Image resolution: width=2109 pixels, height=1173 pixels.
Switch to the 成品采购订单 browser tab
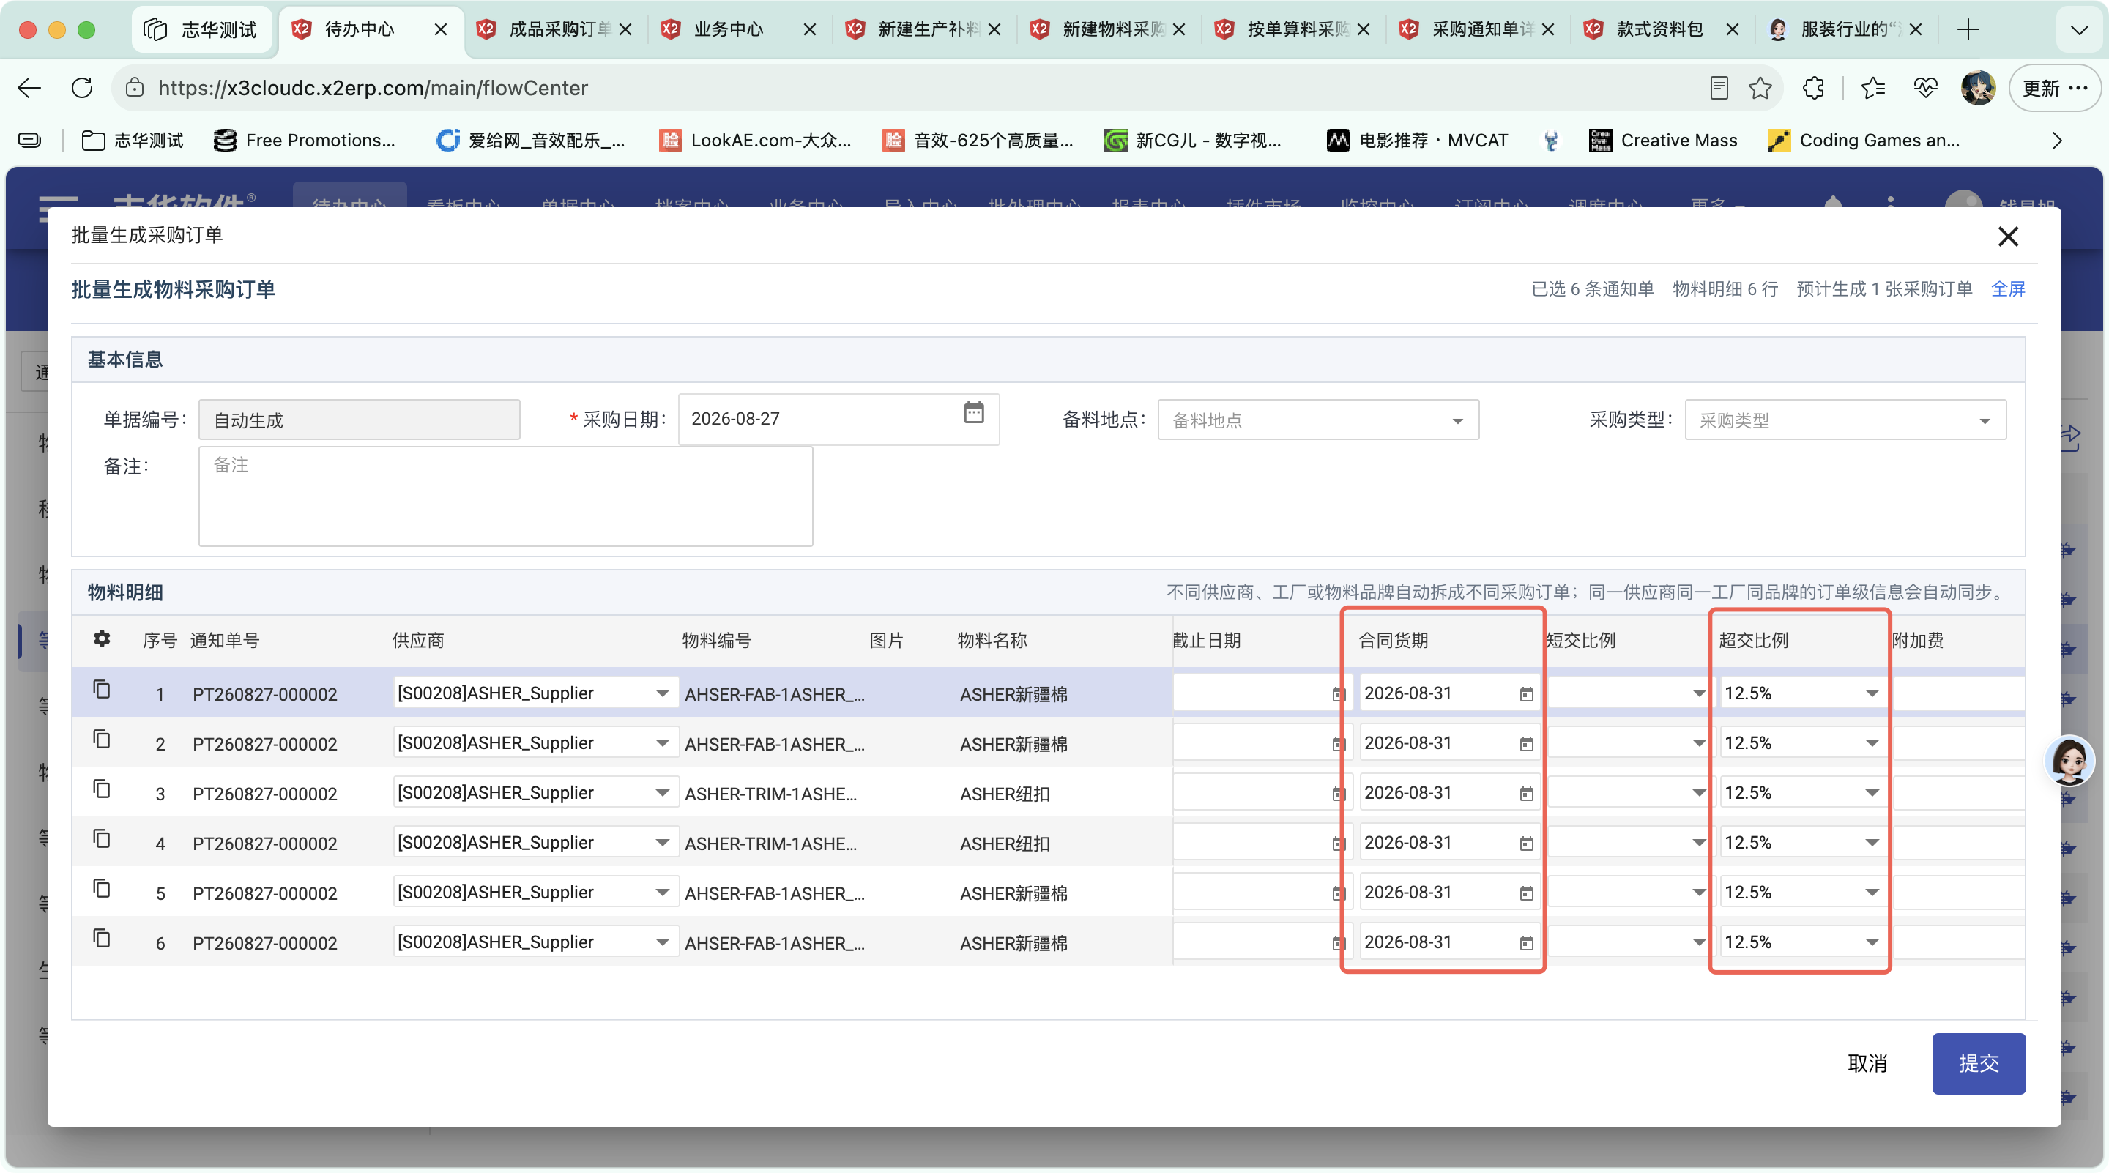556,29
